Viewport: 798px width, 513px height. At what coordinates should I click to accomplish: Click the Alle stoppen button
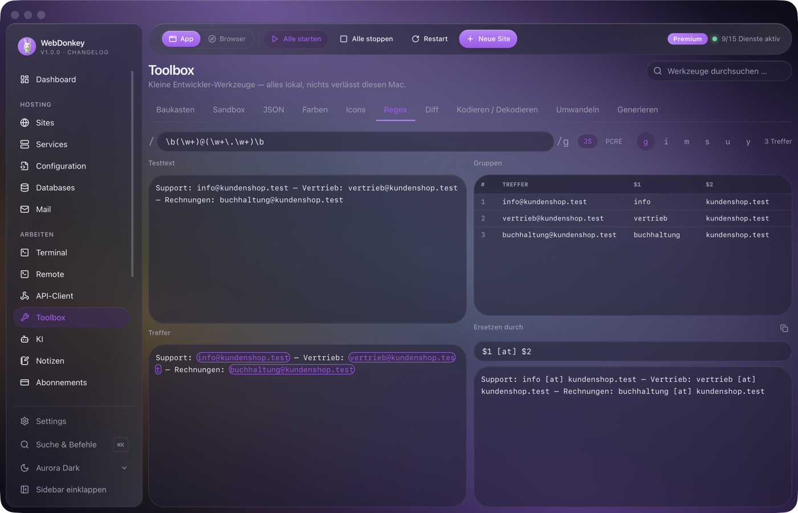point(367,39)
